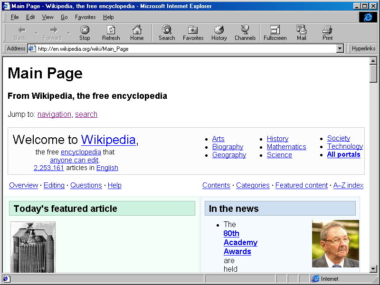Open the Go menu
Image resolution: width=380 pixels, height=285 pixels.
click(x=64, y=17)
